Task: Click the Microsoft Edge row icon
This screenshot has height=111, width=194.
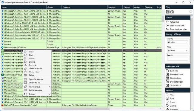Action: [2, 47]
